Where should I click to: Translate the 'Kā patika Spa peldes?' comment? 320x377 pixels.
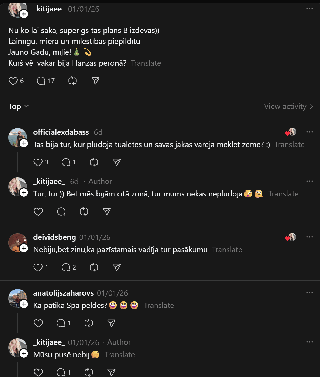(159, 305)
